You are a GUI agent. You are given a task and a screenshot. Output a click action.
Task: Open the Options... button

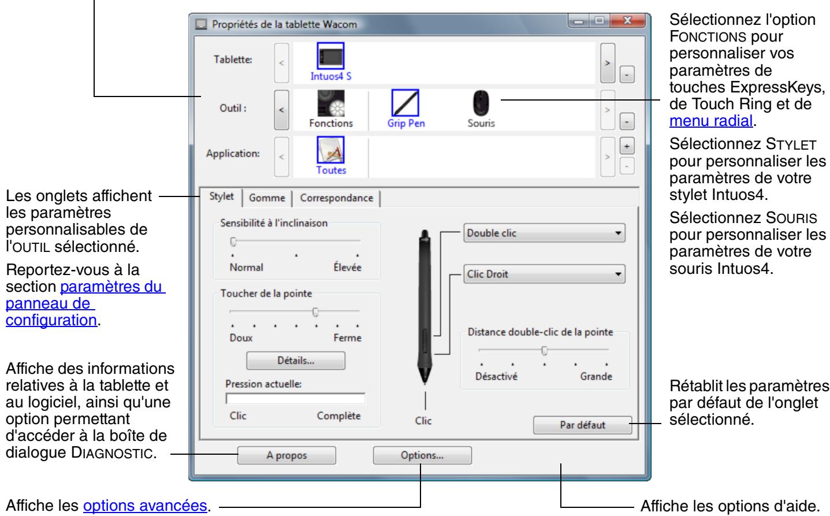(x=422, y=455)
